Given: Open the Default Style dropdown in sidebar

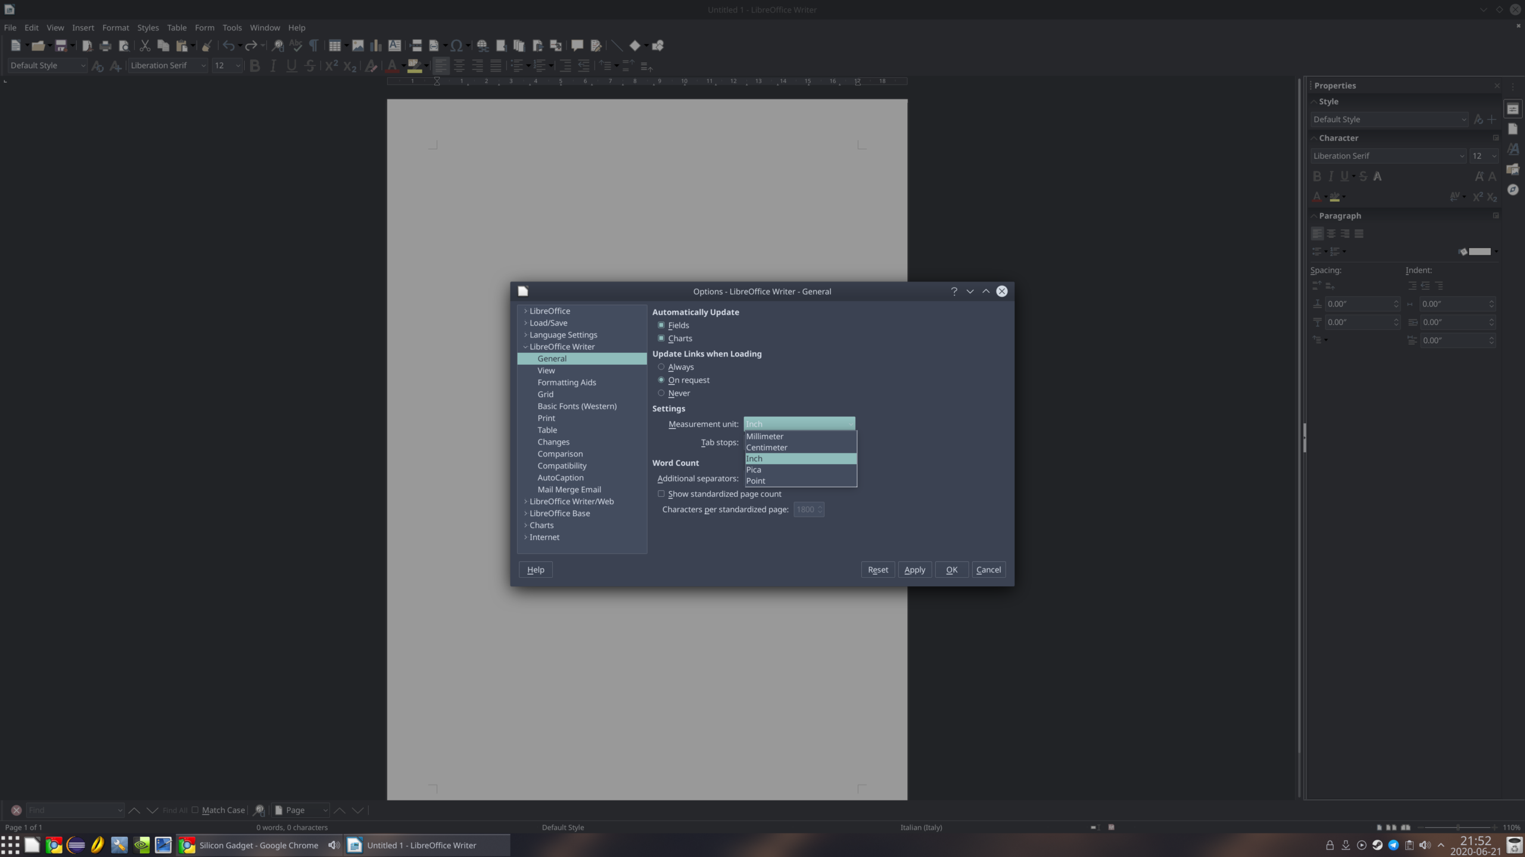Looking at the screenshot, I should (x=1389, y=119).
